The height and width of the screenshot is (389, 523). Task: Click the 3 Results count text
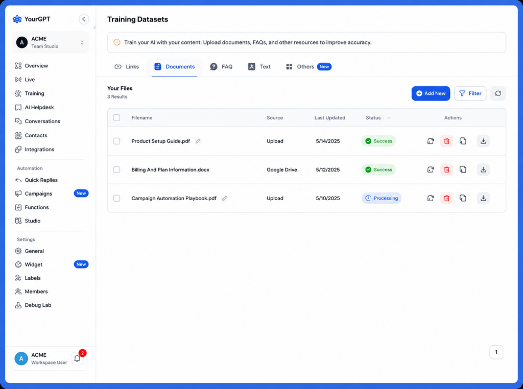(x=117, y=96)
